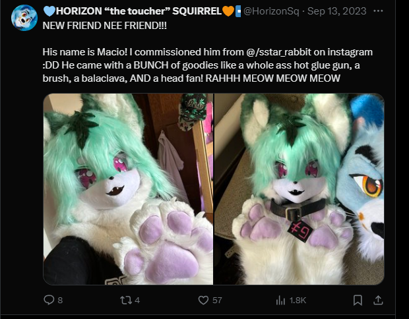Bookmark this post
Image resolution: width=409 pixels, height=319 pixels.
[x=358, y=301]
